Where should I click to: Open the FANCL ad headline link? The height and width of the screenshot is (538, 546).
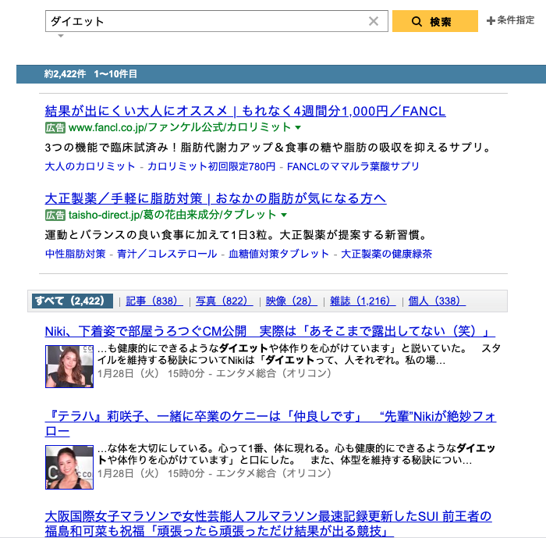(245, 111)
